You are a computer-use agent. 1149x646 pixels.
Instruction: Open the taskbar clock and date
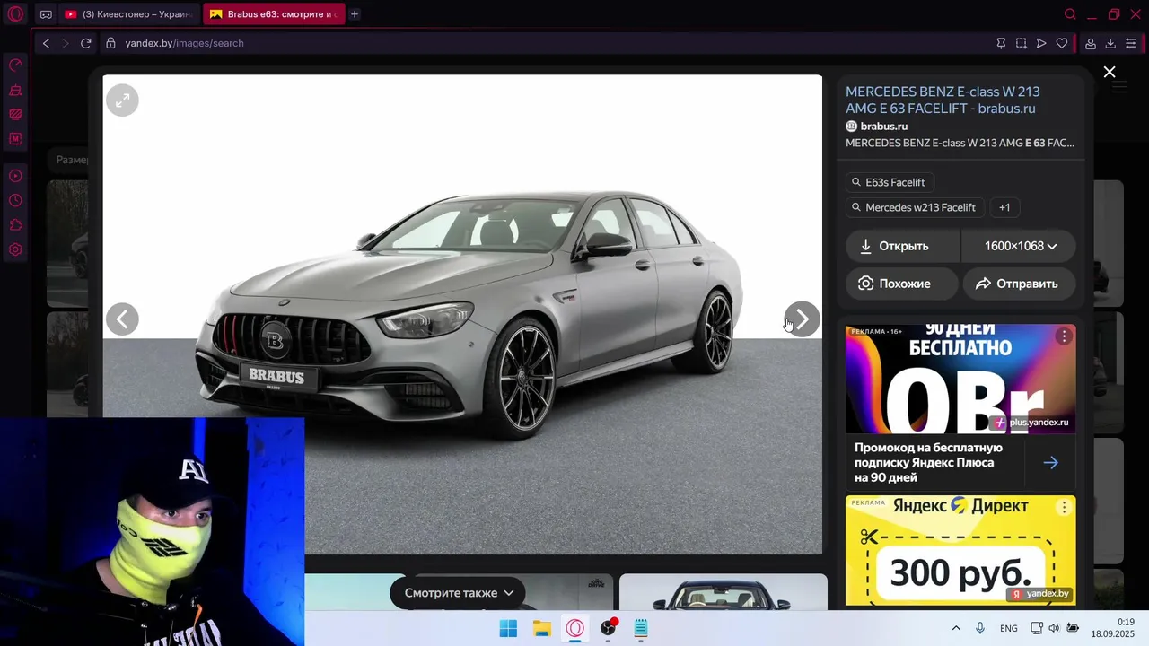[1113, 628]
